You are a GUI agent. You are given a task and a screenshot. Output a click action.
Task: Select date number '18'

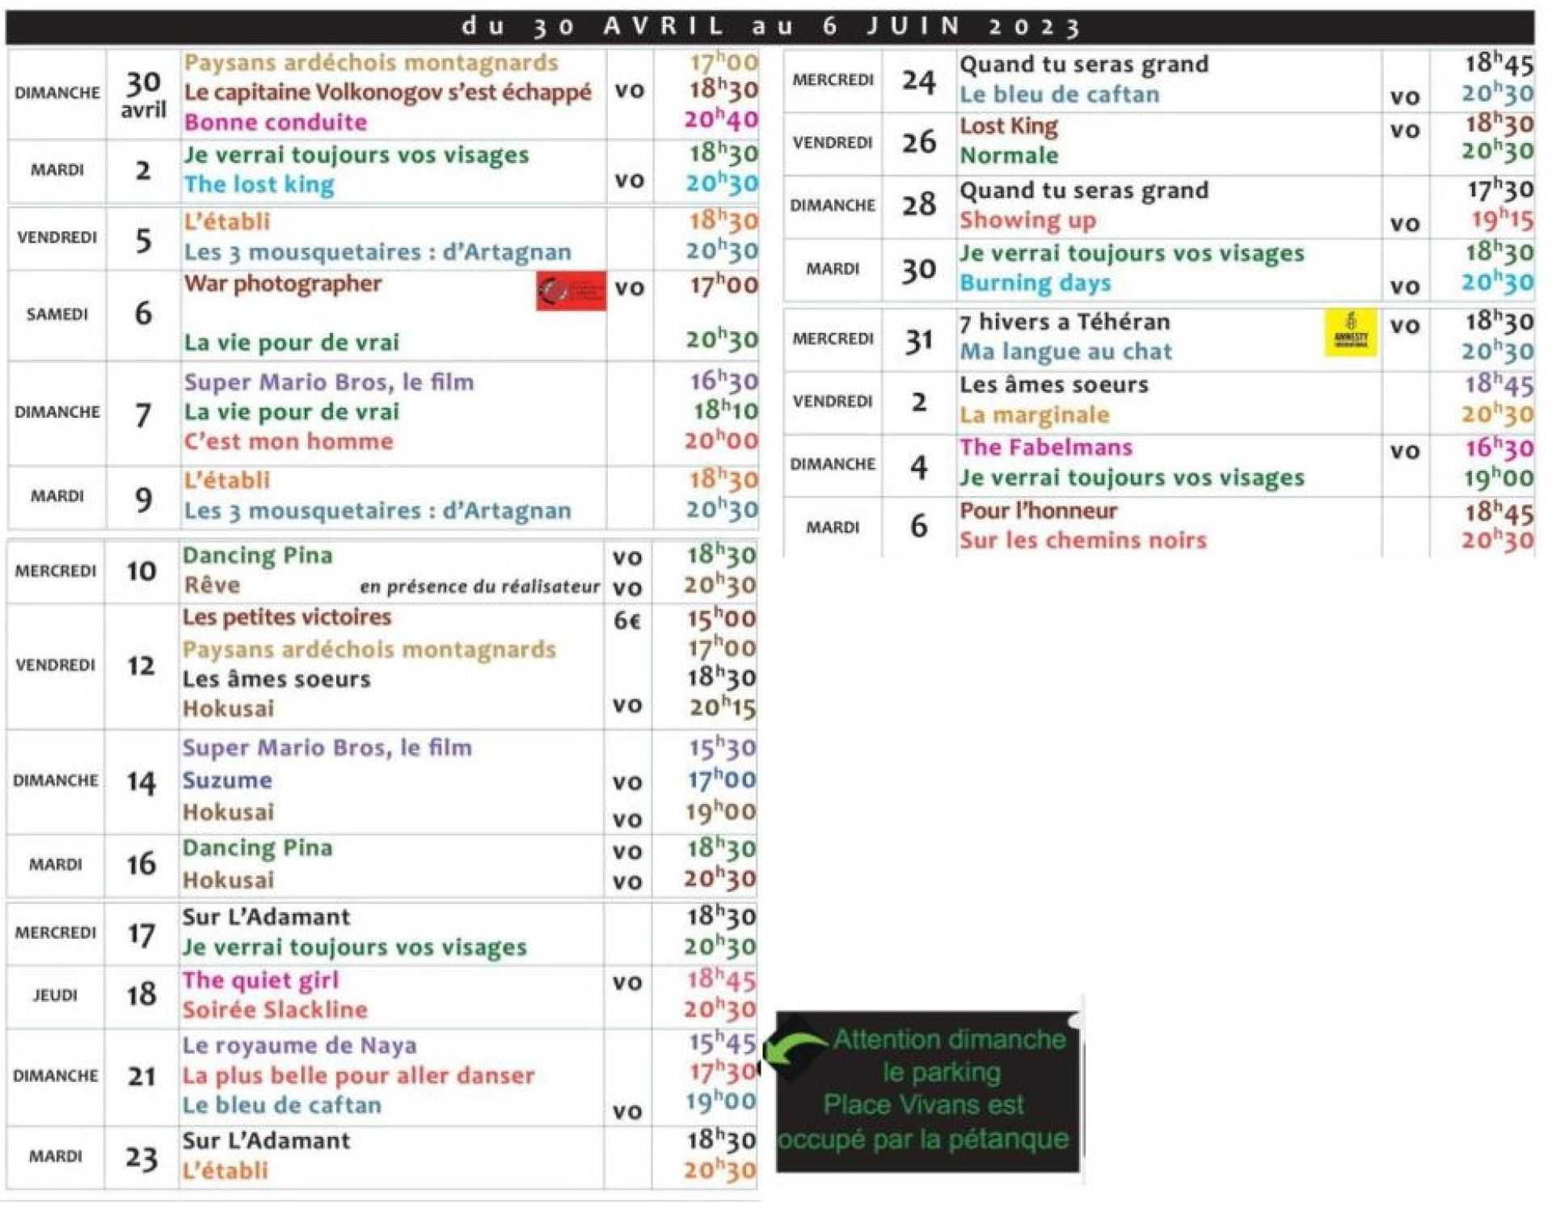click(141, 995)
